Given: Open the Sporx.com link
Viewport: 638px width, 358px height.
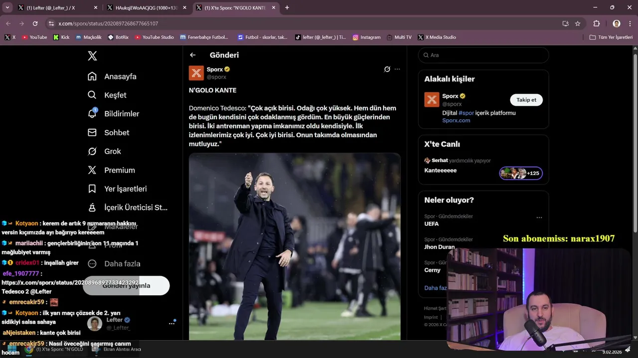Looking at the screenshot, I should tap(456, 120).
